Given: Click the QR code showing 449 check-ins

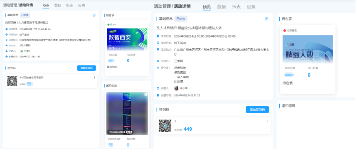Looking at the screenshot, I should pyautogui.click(x=164, y=126).
